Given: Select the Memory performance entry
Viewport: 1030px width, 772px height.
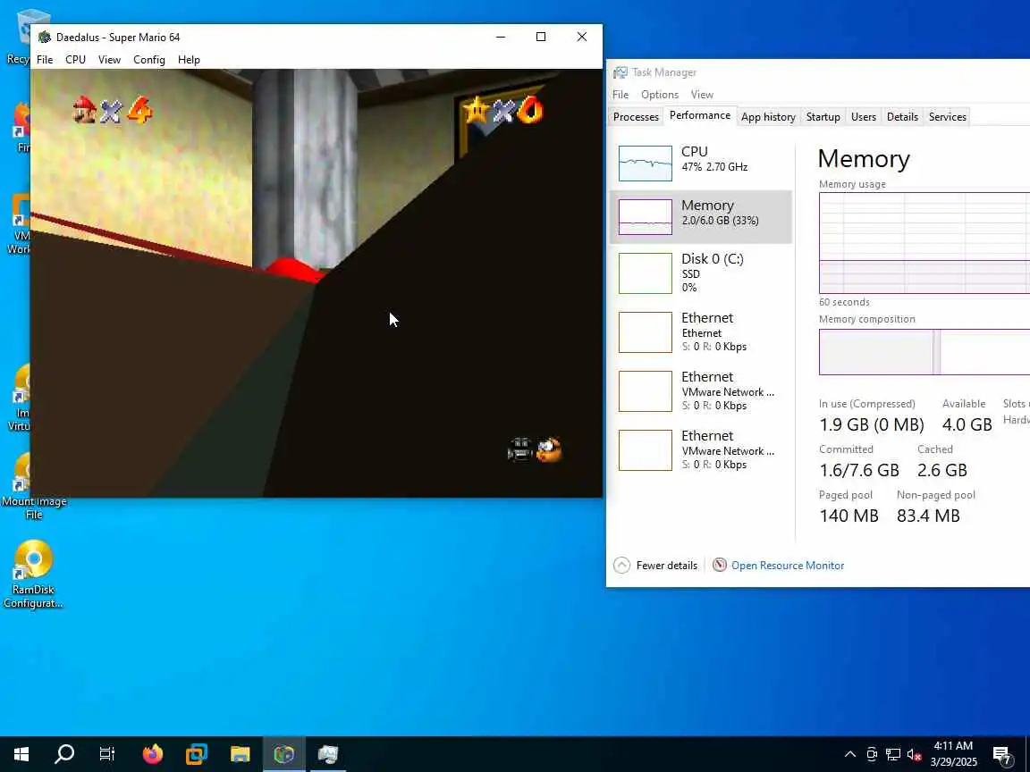Looking at the screenshot, I should [701, 216].
